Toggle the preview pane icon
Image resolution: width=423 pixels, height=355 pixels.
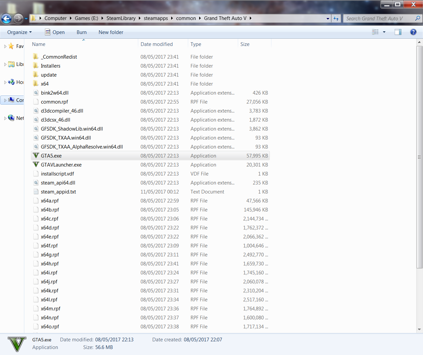click(398, 32)
